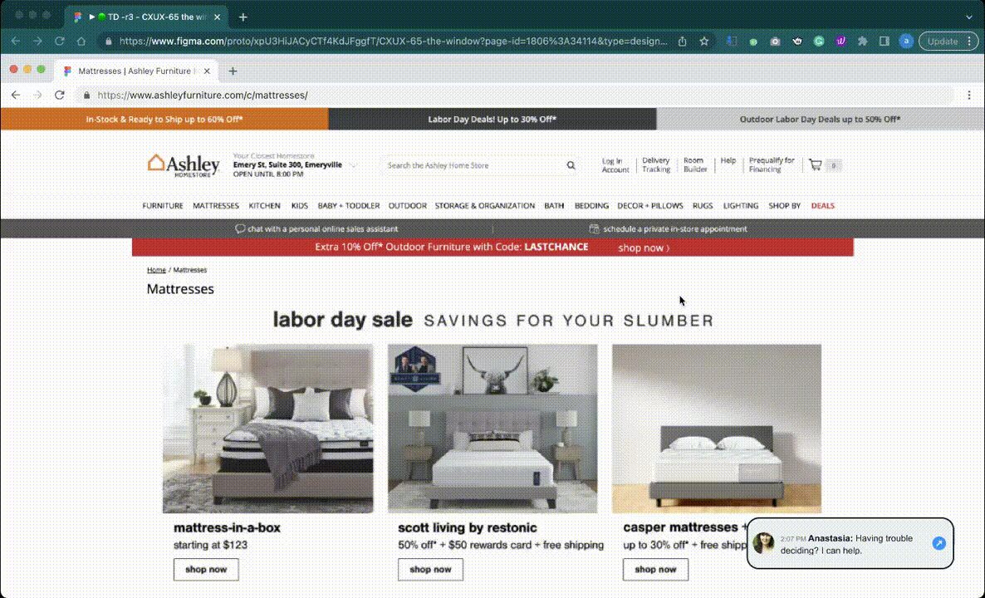Open the MATTRESSES navigation menu
The width and height of the screenshot is (985, 598).
(x=215, y=205)
